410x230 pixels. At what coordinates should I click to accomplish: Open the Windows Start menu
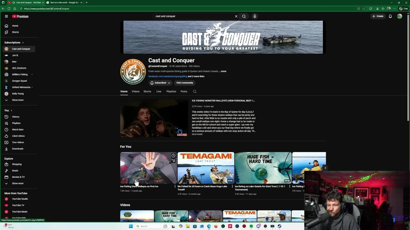pos(131,226)
